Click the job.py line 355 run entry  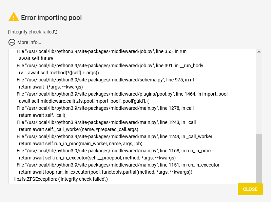click(101, 51)
